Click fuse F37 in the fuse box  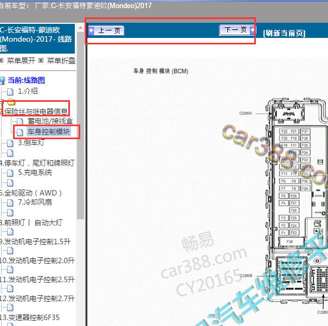(x=305, y=131)
